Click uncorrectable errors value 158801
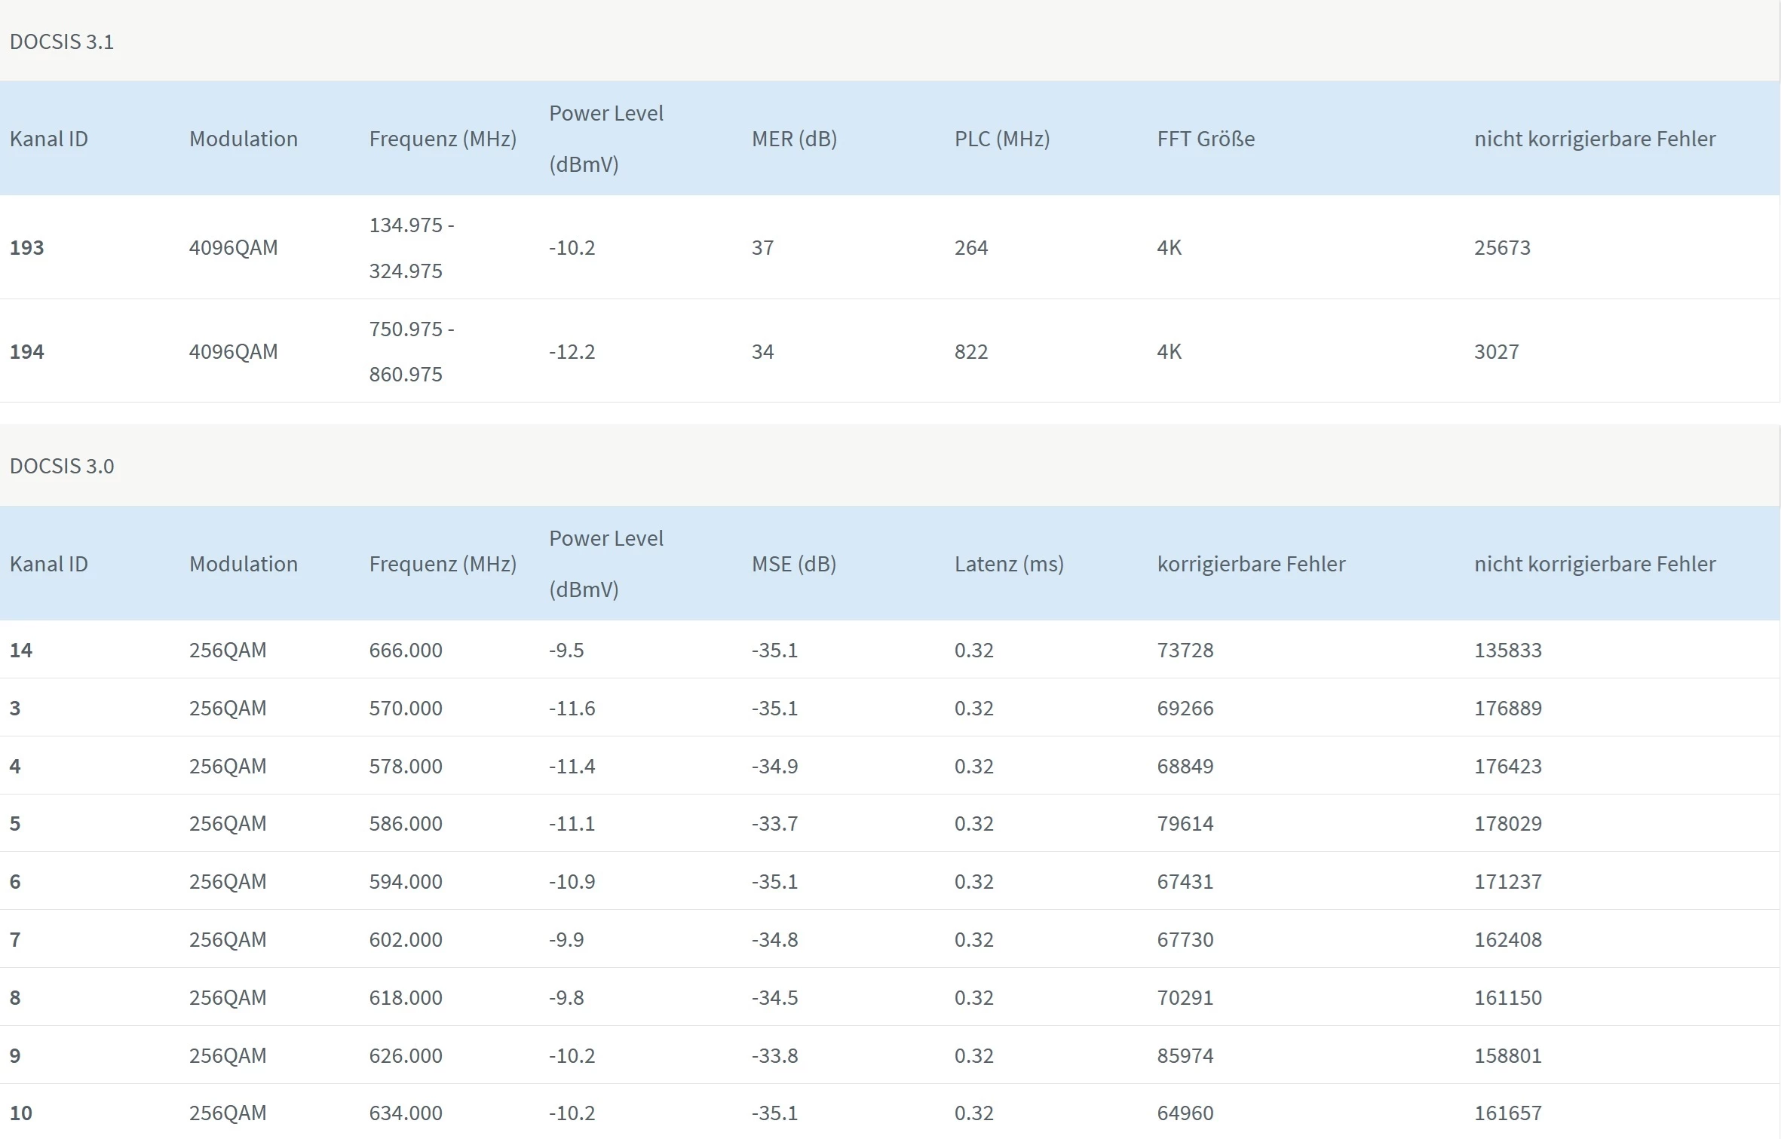 (1508, 1055)
